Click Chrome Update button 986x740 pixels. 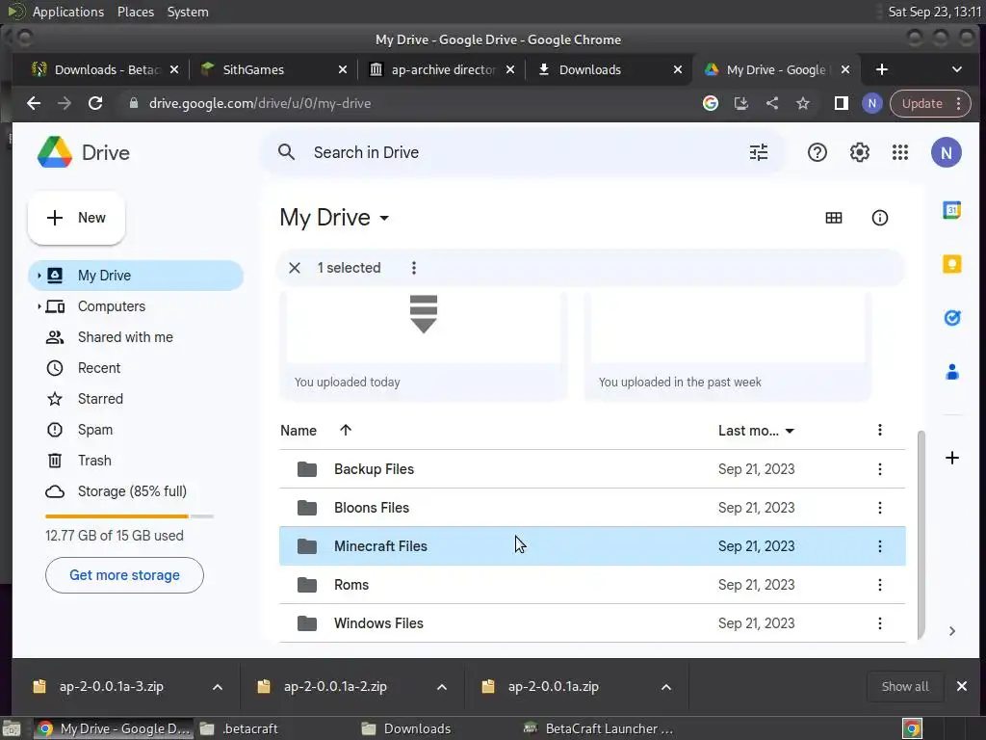(x=930, y=103)
